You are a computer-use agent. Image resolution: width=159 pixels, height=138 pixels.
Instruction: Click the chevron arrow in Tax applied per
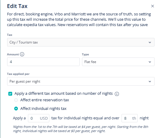coord(150,81)
